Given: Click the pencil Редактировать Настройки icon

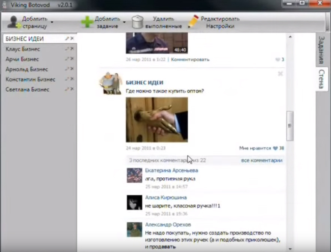Looking at the screenshot, I should point(193,22).
